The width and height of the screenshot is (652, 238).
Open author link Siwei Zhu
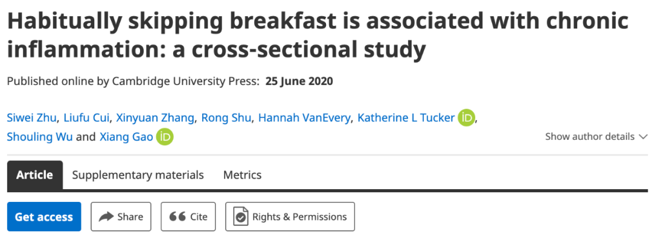31,118
